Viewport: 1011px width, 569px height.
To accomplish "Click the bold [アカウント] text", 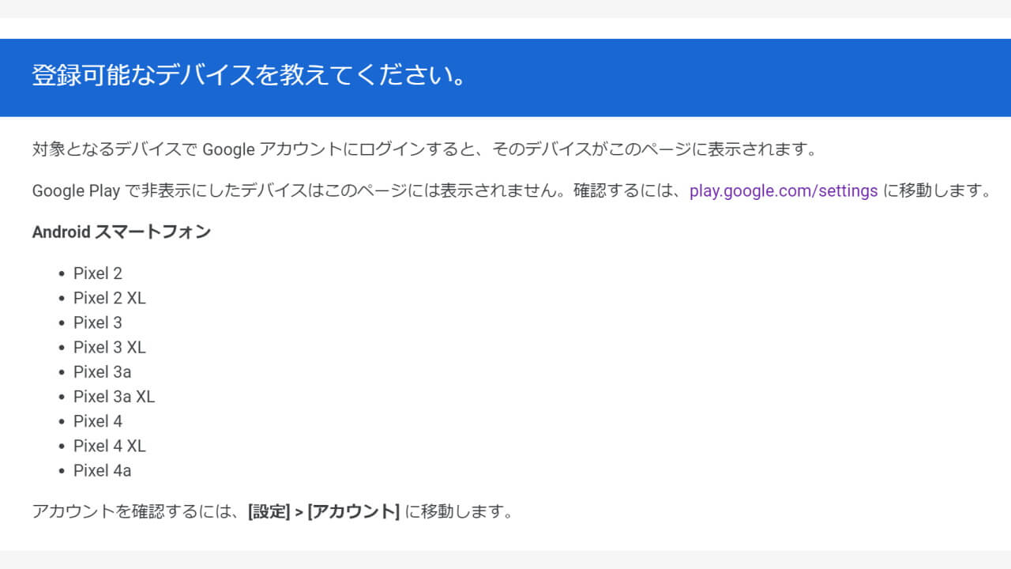I will (x=353, y=511).
